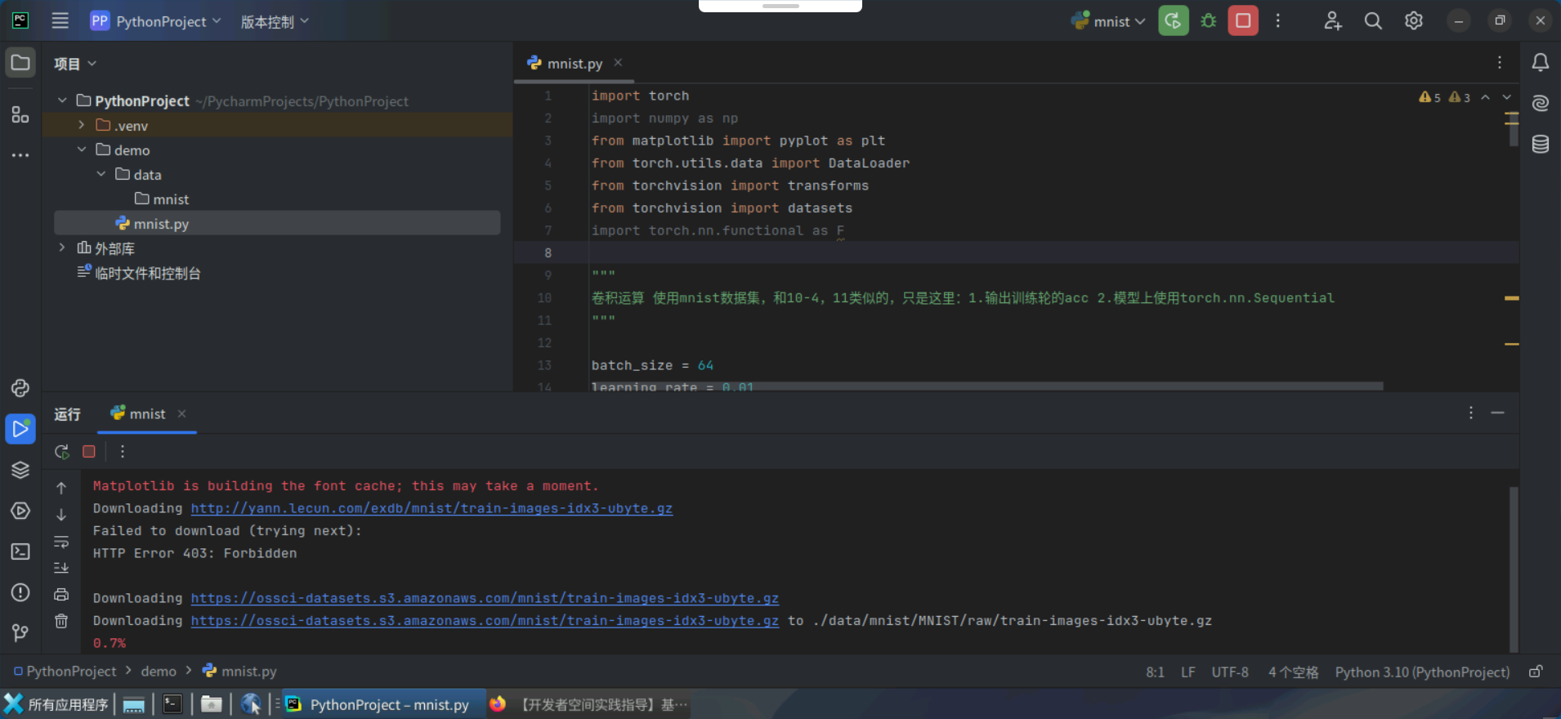This screenshot has width=1561, height=719.
Task: Collapse the demo folder tree node
Action: pyautogui.click(x=81, y=150)
